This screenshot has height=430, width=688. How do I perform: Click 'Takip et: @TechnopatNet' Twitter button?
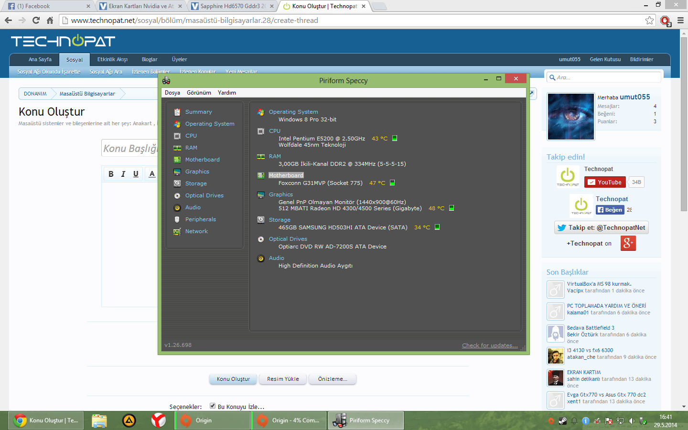pos(602,228)
